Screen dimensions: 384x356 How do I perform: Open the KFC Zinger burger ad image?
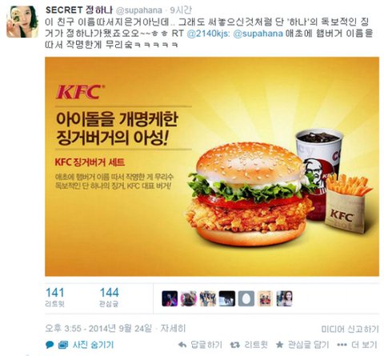(212, 166)
